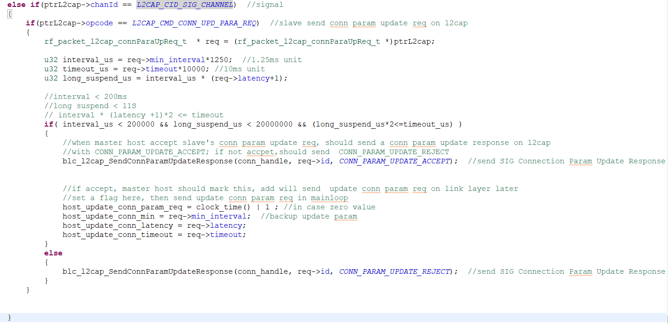Click the latency field in long_suspend_us line
Image resolution: width=668 pixels, height=323 pixels.
[x=253, y=78]
